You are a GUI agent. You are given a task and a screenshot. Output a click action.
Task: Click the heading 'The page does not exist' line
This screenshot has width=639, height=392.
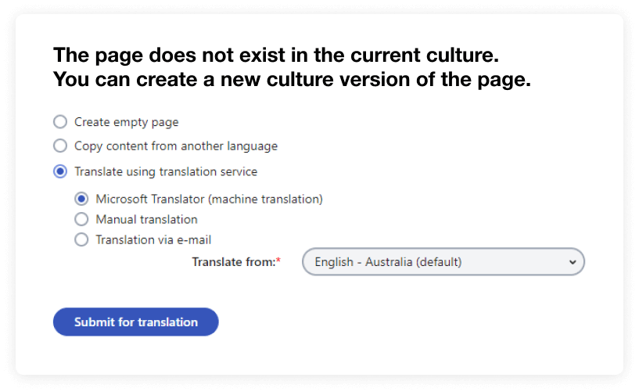pyautogui.click(x=275, y=56)
